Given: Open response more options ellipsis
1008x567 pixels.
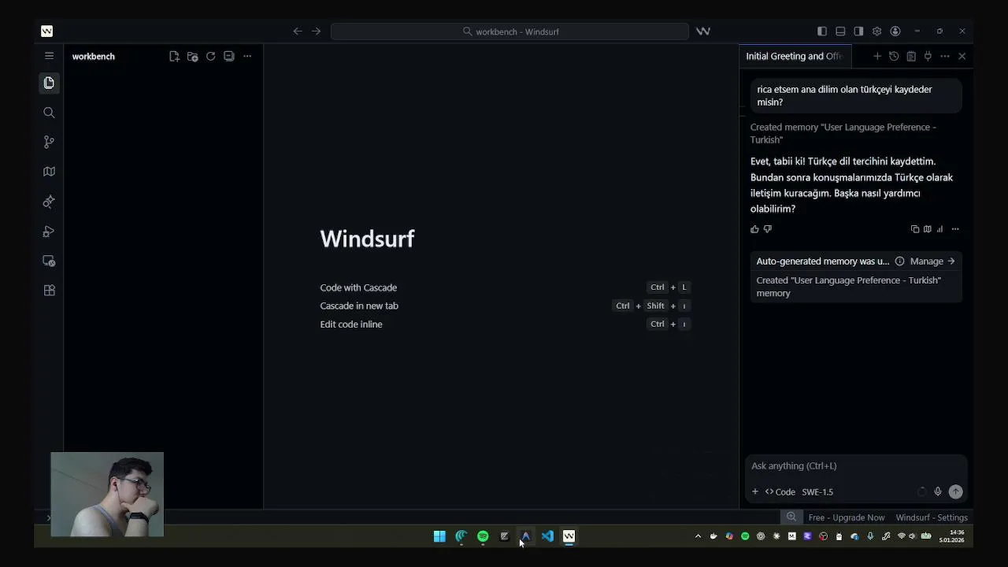Looking at the screenshot, I should (x=955, y=229).
